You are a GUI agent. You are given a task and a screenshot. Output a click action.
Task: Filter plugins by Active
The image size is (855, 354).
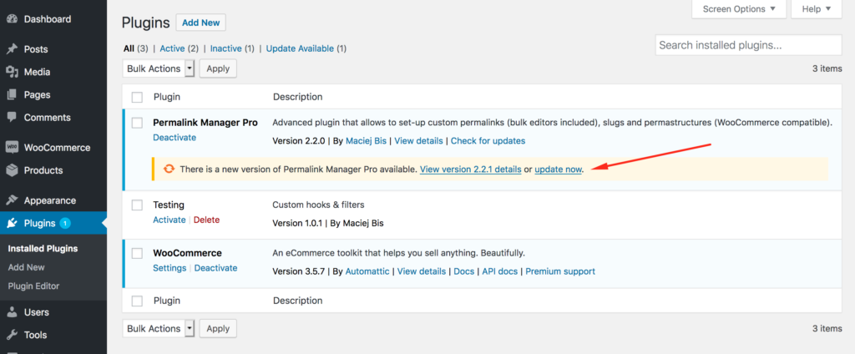[172, 48]
